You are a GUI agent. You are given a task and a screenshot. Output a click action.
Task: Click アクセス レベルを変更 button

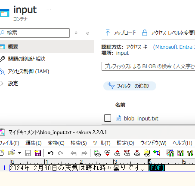pyautogui.click(x=168, y=33)
